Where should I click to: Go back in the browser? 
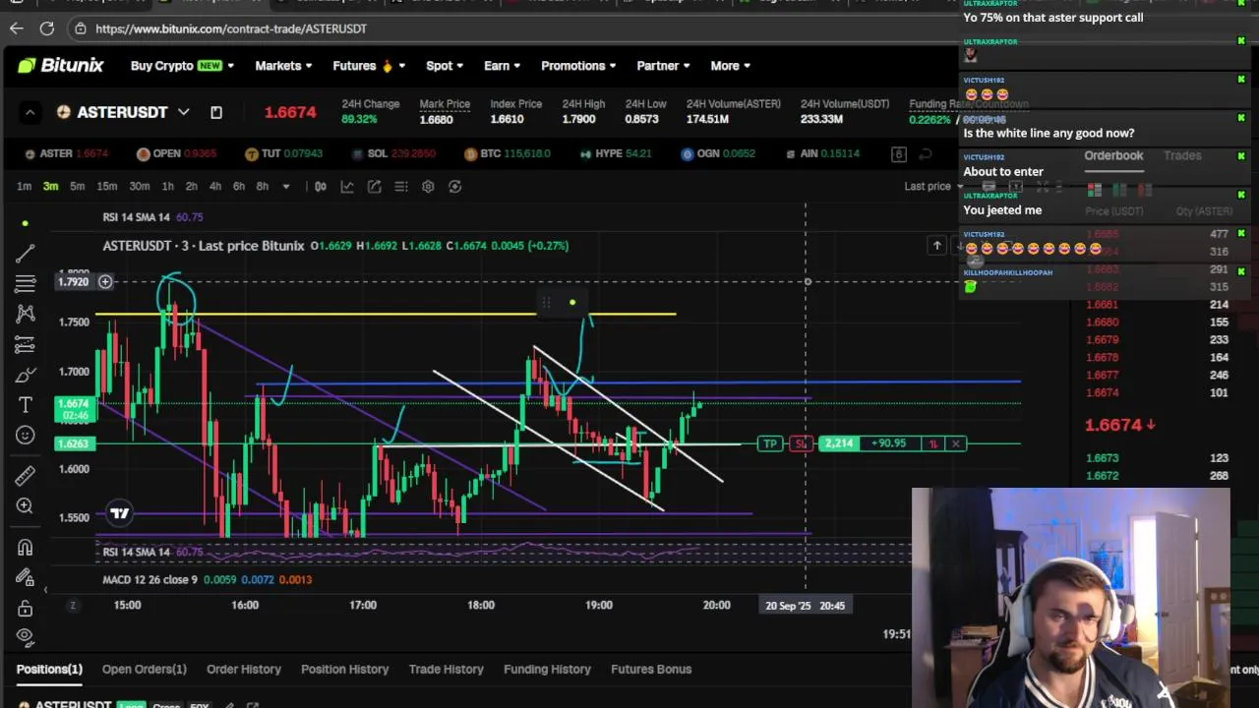[x=17, y=29]
